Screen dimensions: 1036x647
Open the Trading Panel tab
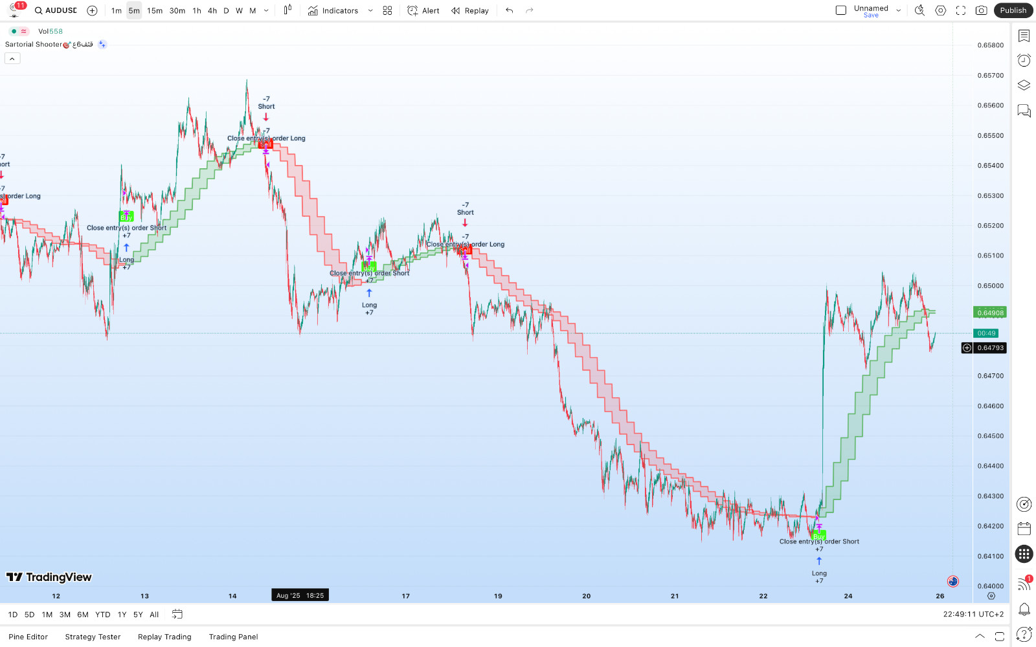click(x=233, y=637)
